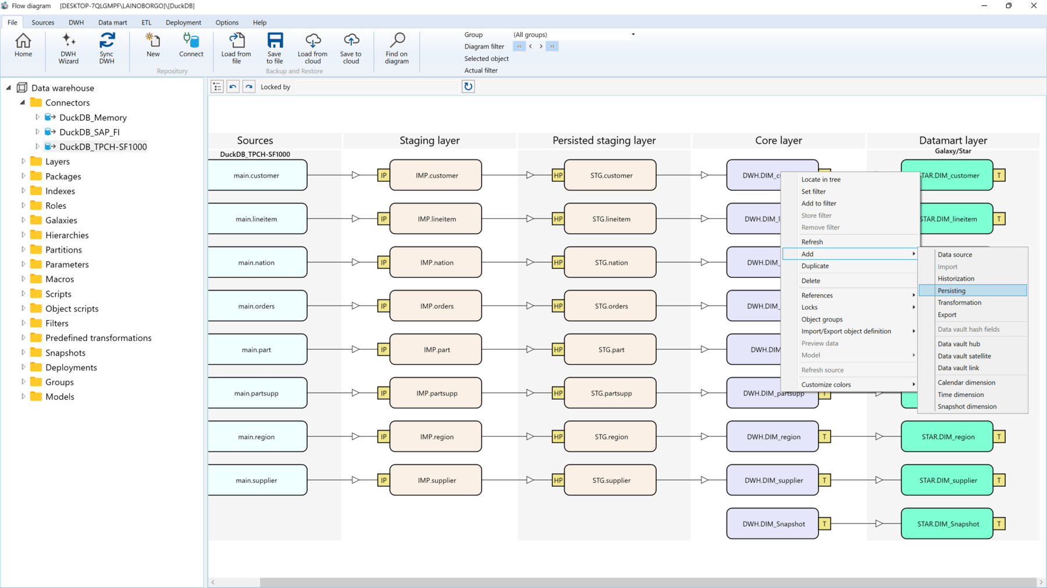Go to last diagram filter

[552, 46]
